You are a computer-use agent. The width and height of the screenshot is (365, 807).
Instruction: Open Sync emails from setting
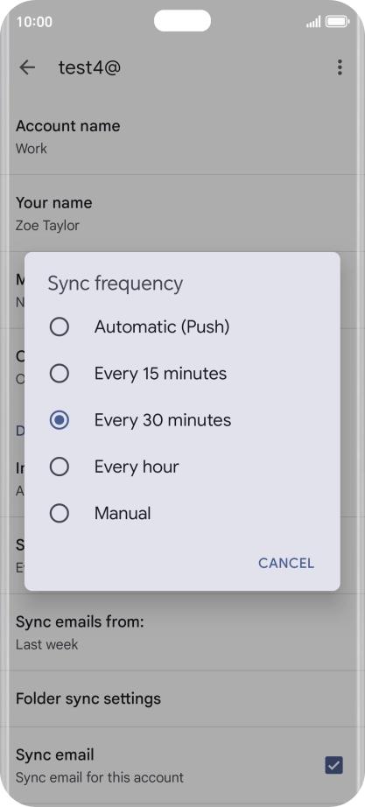[x=182, y=633]
